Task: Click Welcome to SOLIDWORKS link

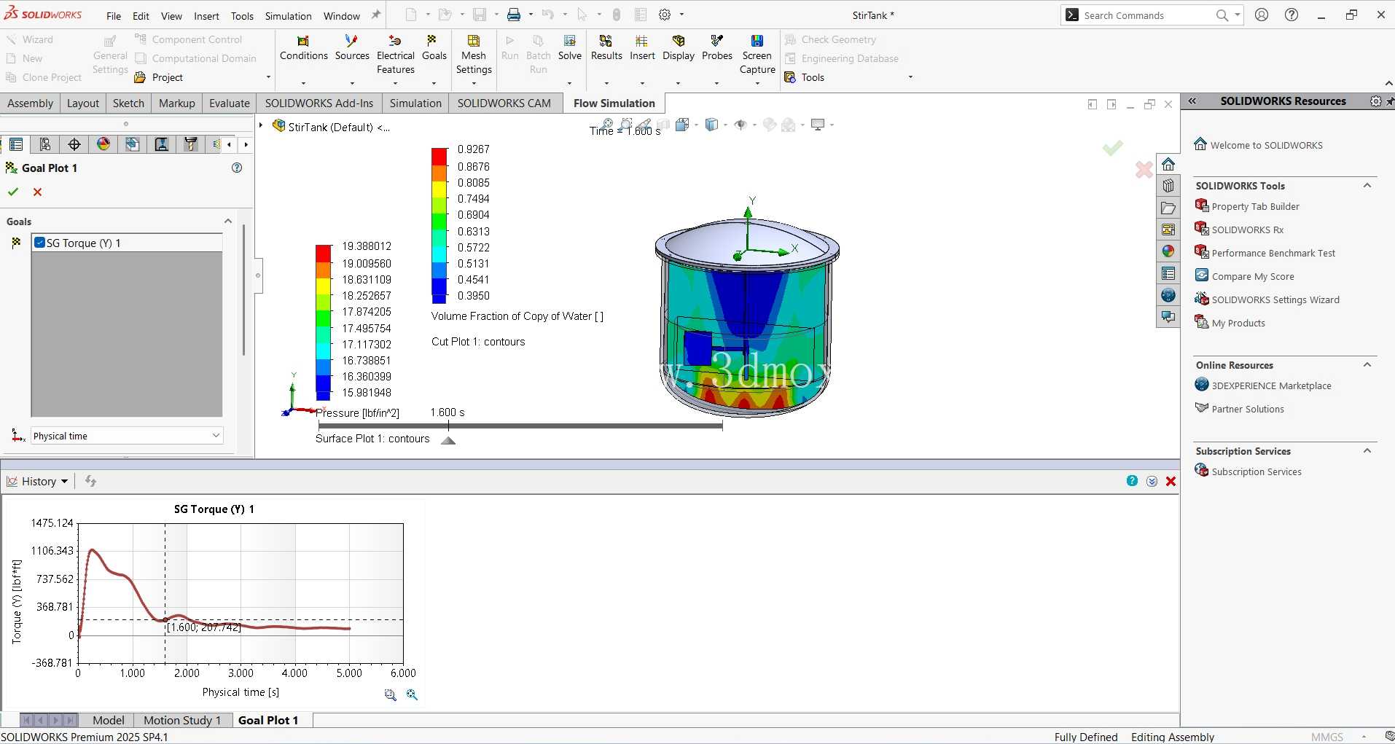Action: pyautogui.click(x=1266, y=145)
